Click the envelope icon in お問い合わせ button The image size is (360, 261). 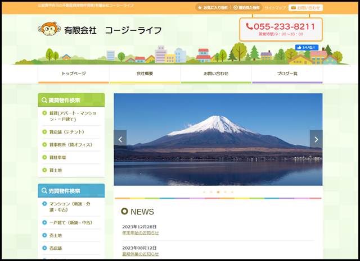coord(294,8)
